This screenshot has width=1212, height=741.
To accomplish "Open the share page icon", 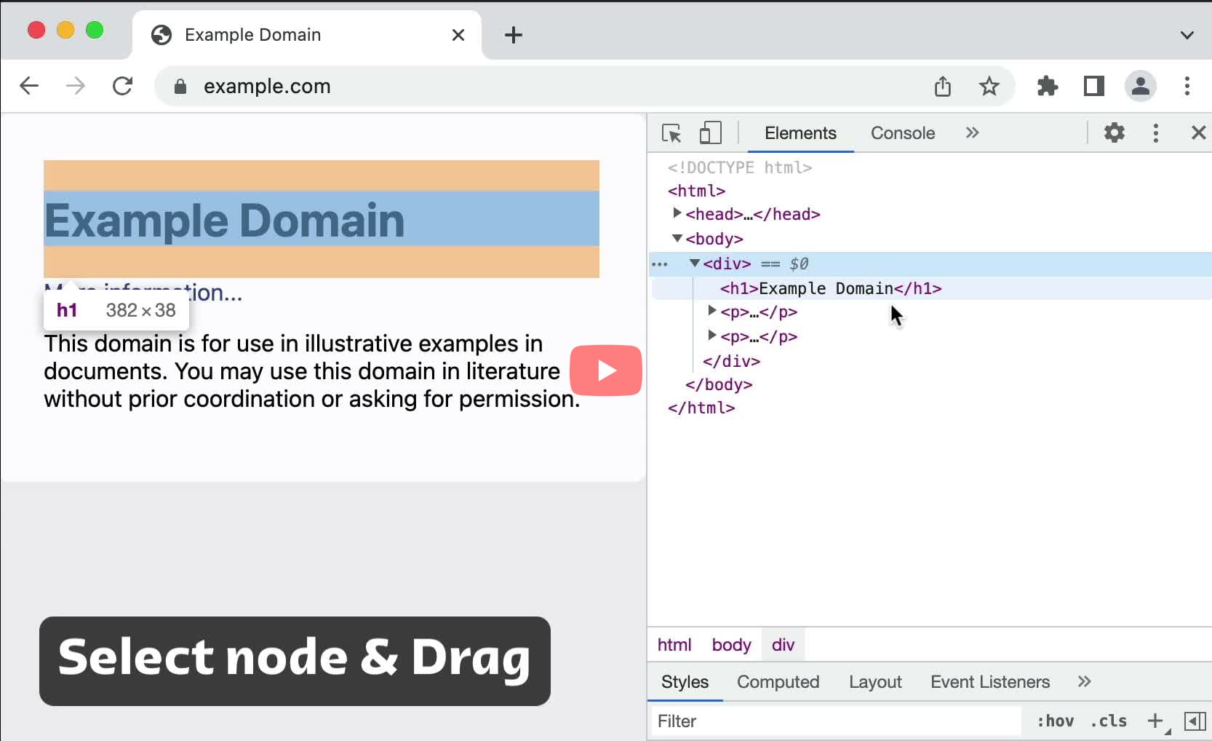I will pyautogui.click(x=943, y=86).
